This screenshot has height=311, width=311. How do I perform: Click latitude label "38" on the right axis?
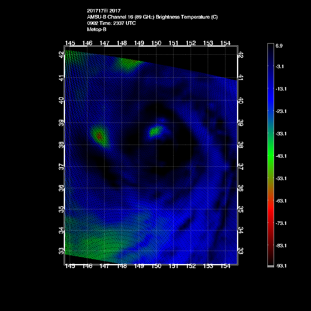point(241,145)
